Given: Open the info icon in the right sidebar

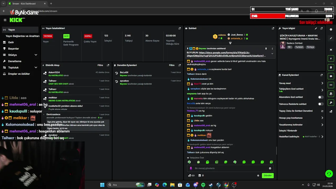Looking at the screenshot, I should (331, 29).
